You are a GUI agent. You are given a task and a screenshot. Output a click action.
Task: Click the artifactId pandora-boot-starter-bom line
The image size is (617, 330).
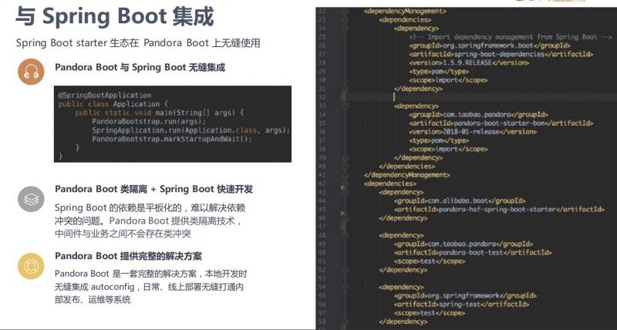501,123
